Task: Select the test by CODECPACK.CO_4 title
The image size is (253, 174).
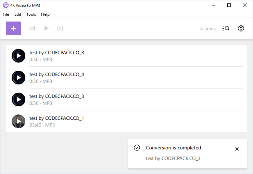Action: click(x=56, y=75)
